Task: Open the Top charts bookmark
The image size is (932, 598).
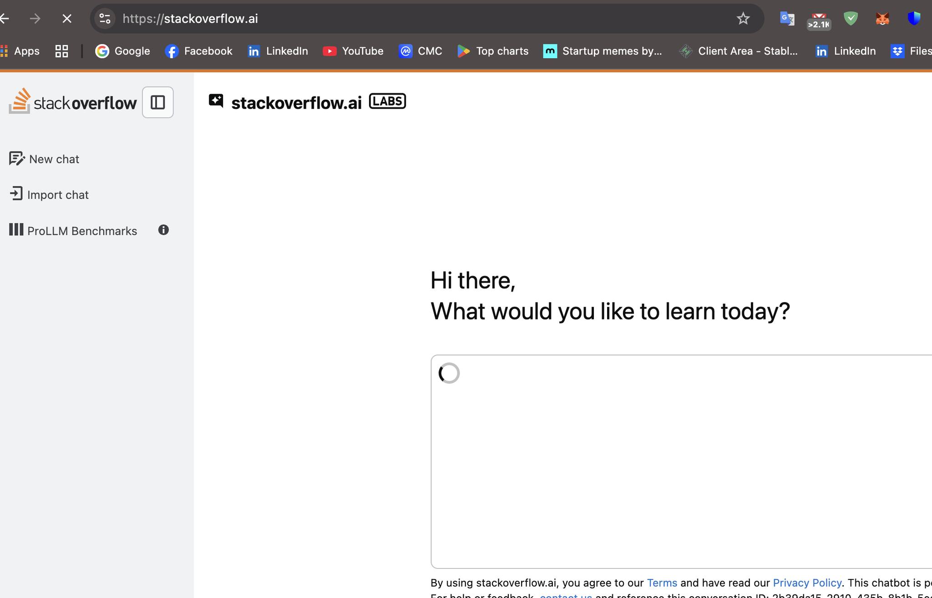Action: [493, 51]
